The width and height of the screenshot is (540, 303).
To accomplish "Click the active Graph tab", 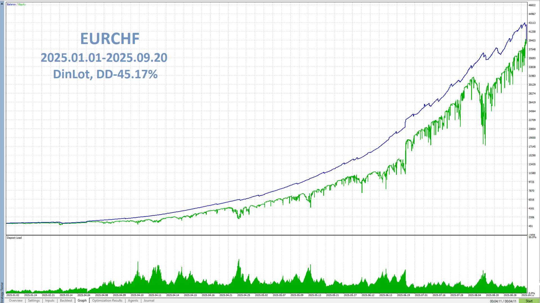I will point(82,300).
